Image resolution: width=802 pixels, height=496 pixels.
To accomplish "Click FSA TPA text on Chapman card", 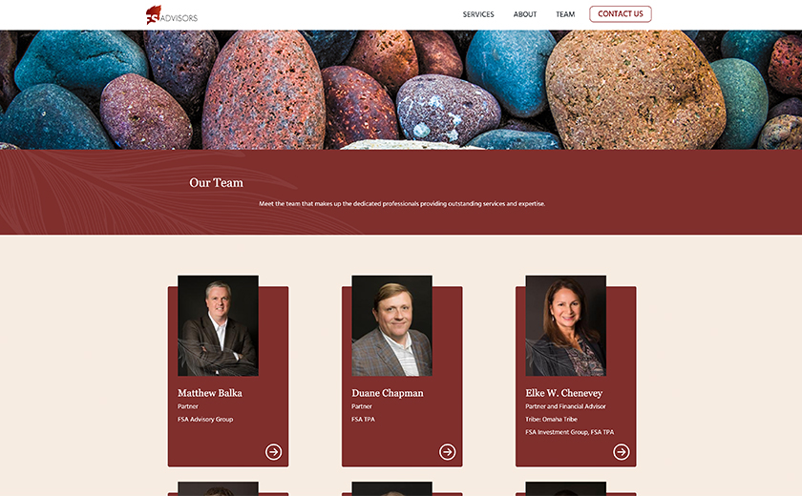I will (363, 419).
